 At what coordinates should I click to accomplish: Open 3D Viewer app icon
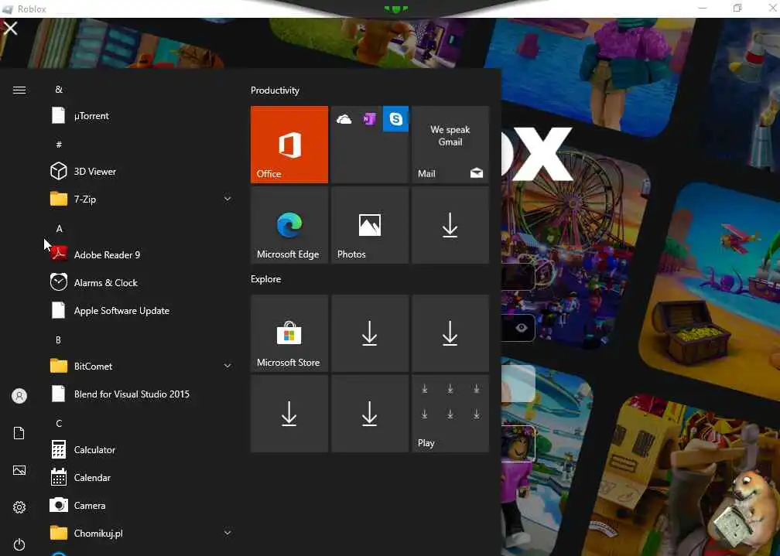[59, 171]
